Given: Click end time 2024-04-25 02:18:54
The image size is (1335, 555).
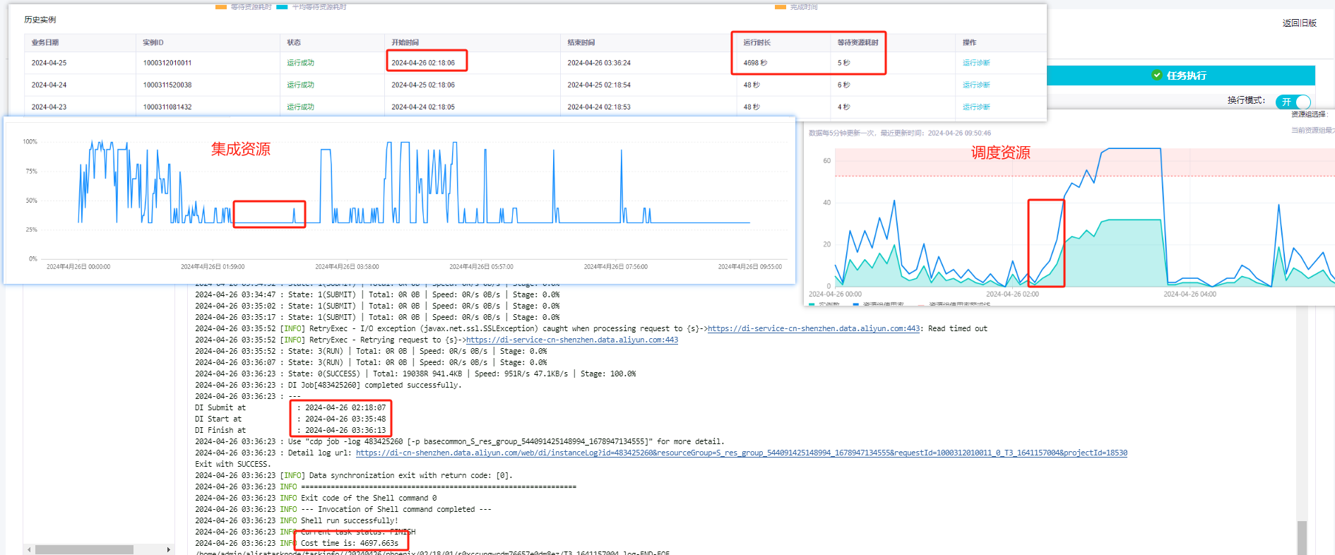Looking at the screenshot, I should point(599,85).
